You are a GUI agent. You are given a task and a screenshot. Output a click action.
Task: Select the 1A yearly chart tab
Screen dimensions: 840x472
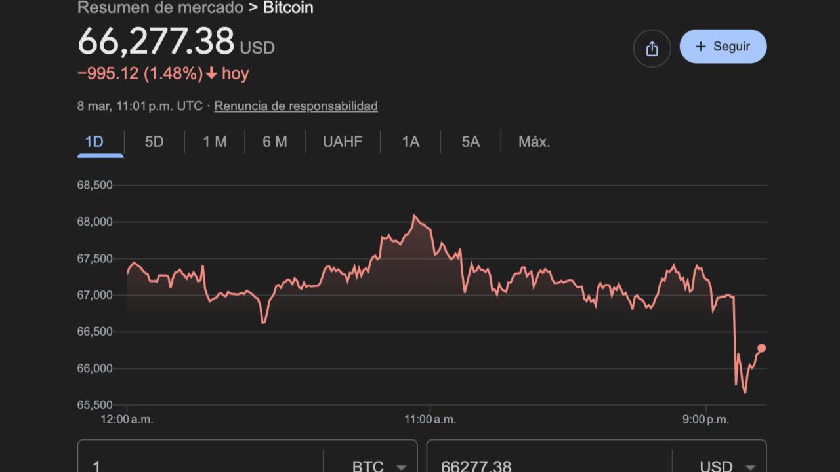tap(409, 142)
